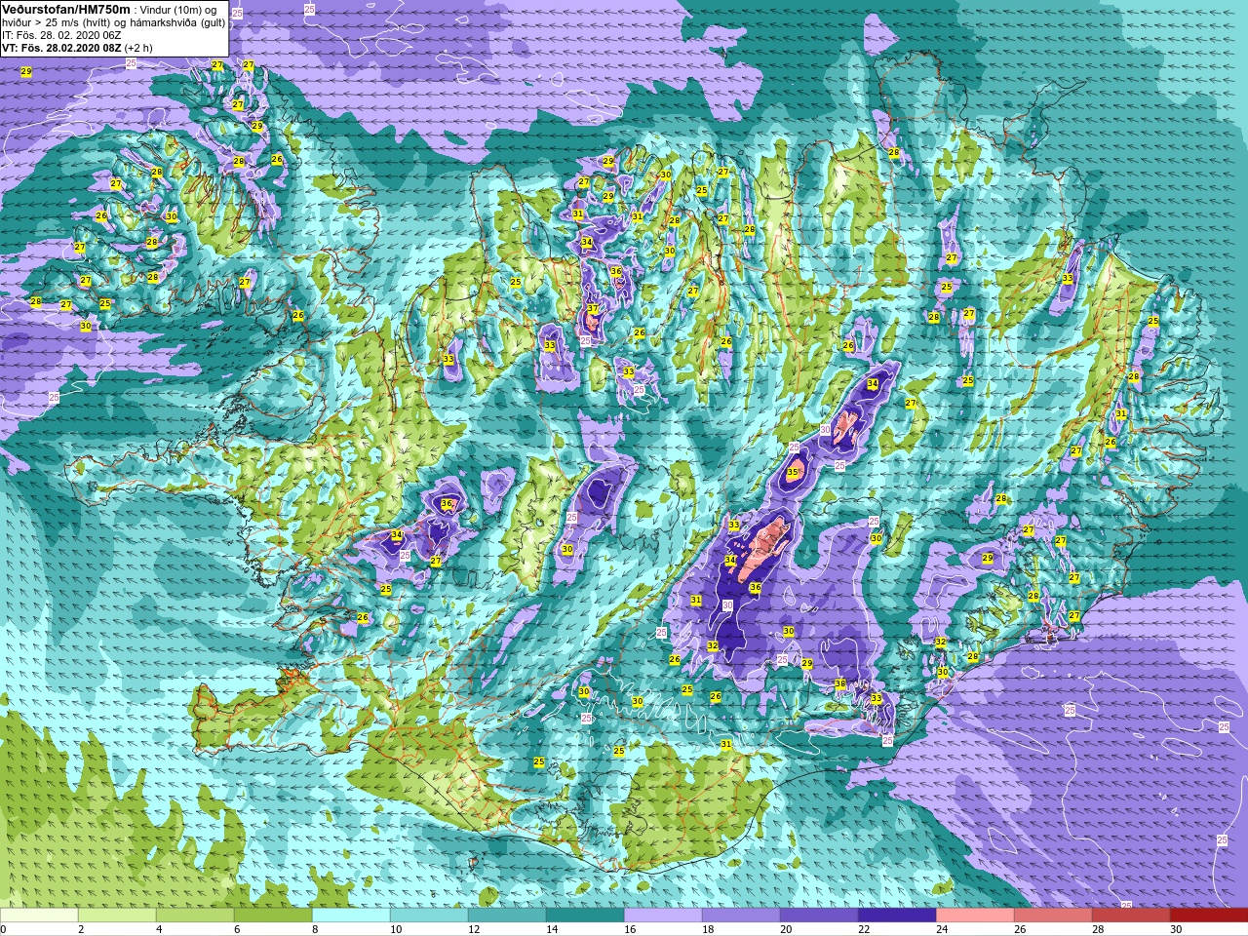This screenshot has width=1248, height=936.
Task: Click the bright cyan 8–10 m/s legend swatch
Action: click(351, 915)
